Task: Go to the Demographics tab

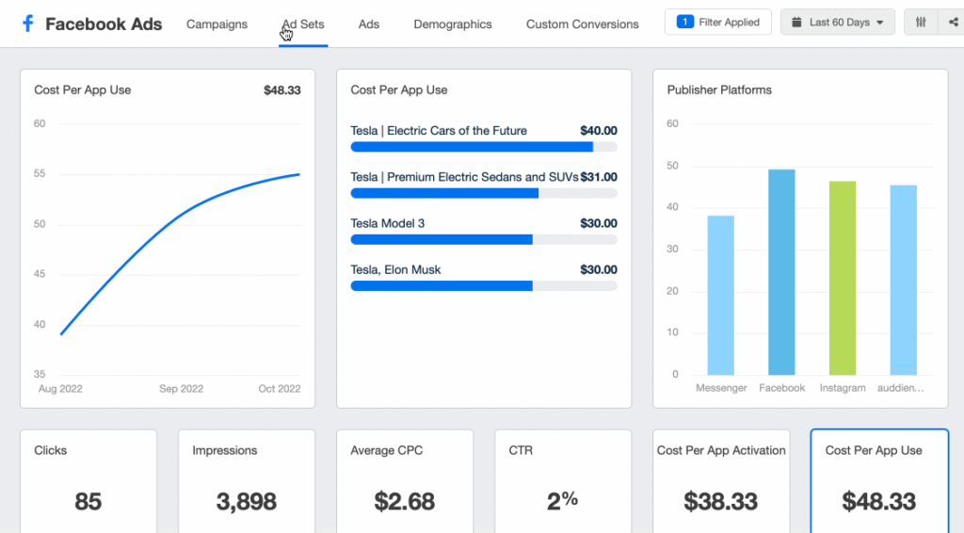Action: tap(453, 24)
